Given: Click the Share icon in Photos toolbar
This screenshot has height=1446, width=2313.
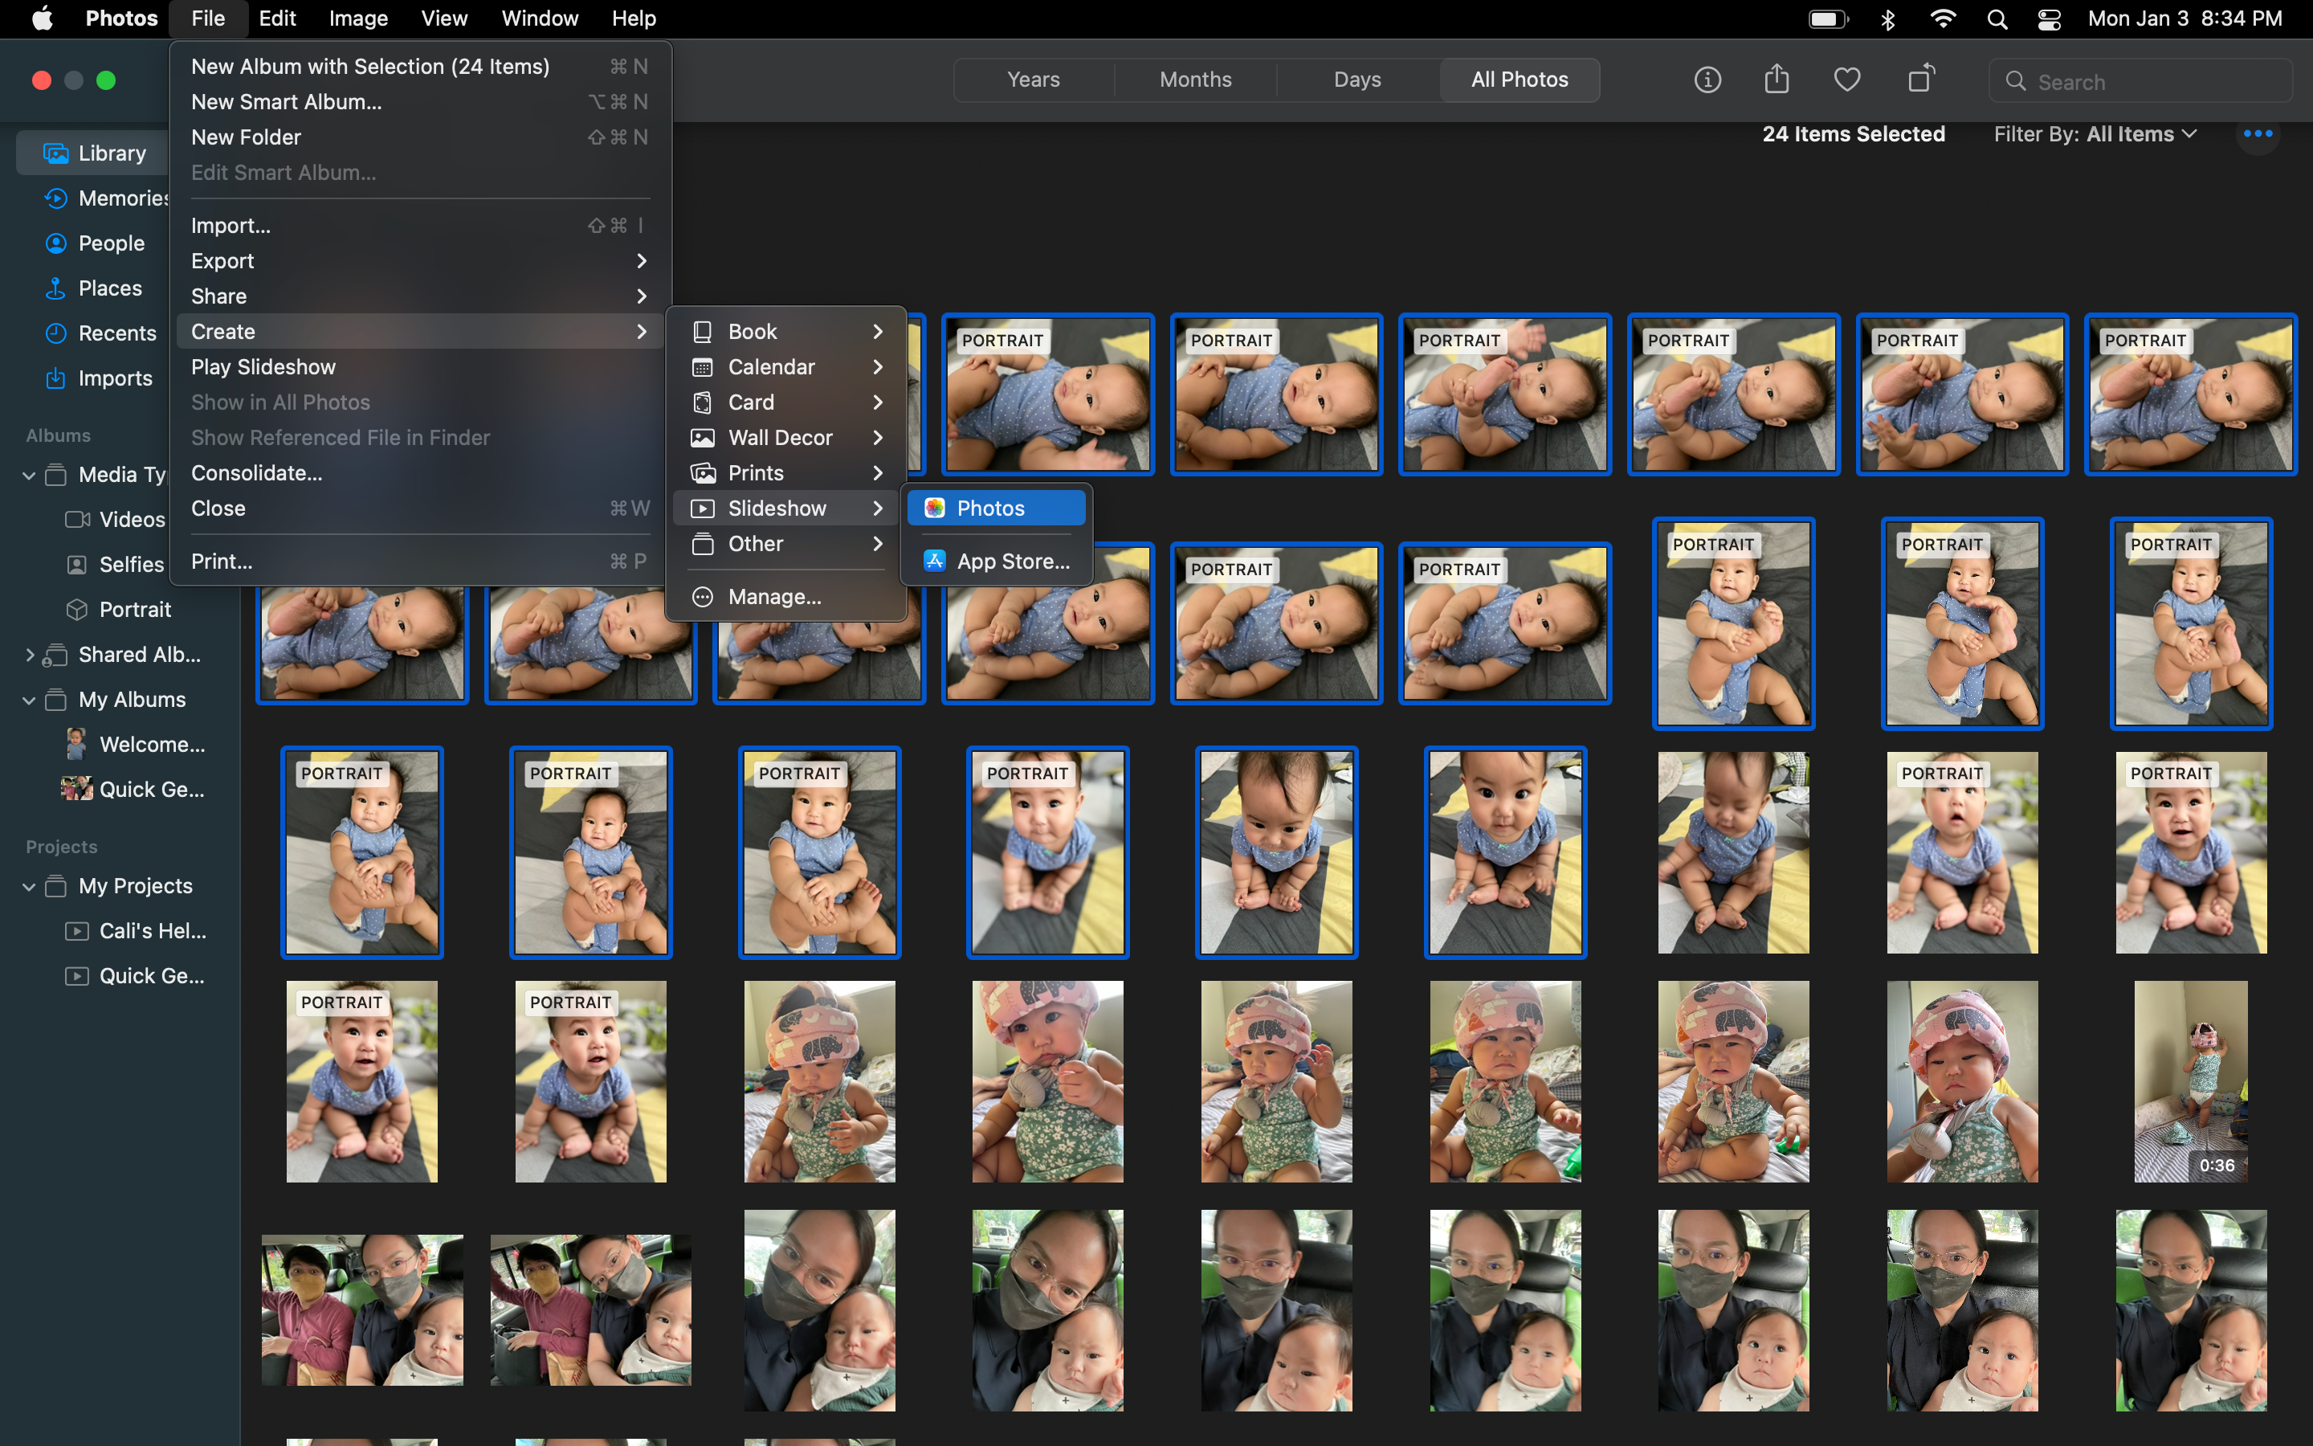Looking at the screenshot, I should pyautogui.click(x=1777, y=78).
